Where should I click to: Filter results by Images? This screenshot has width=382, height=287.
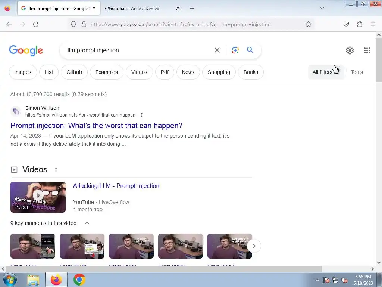coord(23,72)
